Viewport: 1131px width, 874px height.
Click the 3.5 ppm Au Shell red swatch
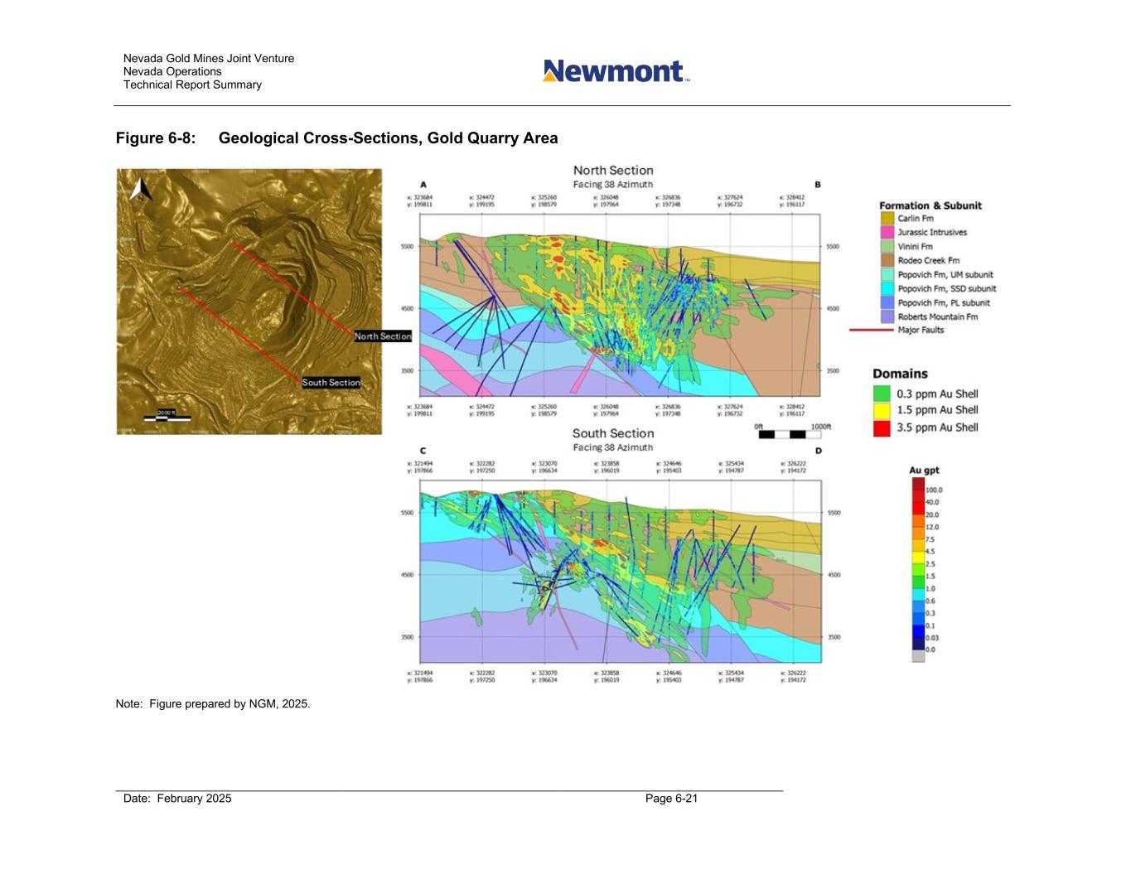click(x=882, y=428)
